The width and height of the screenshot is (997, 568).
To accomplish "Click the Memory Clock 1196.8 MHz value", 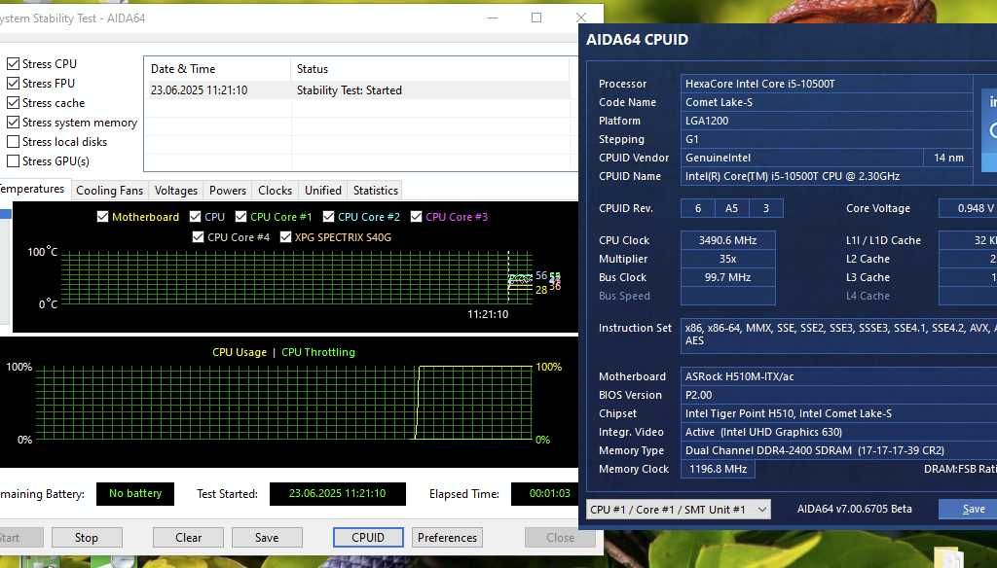I will tap(718, 469).
